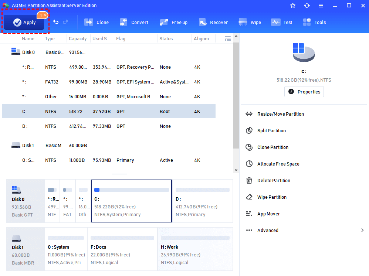Image resolution: width=369 pixels, height=276 pixels.
Task: Redo the operation
Action: 65,22
